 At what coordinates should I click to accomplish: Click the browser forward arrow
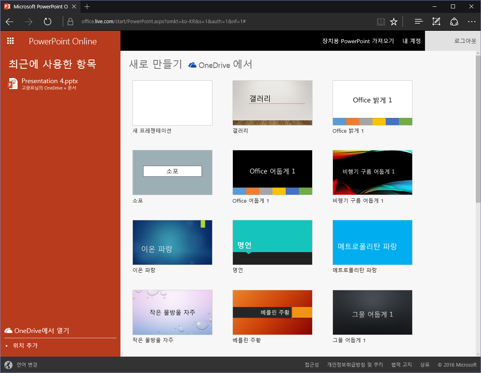point(28,22)
